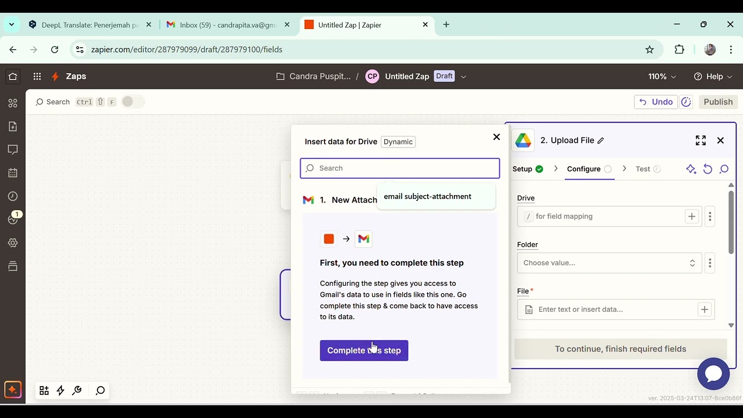Click wrench tools icon in bottom toolbar
The image size is (743, 418).
pos(77,391)
